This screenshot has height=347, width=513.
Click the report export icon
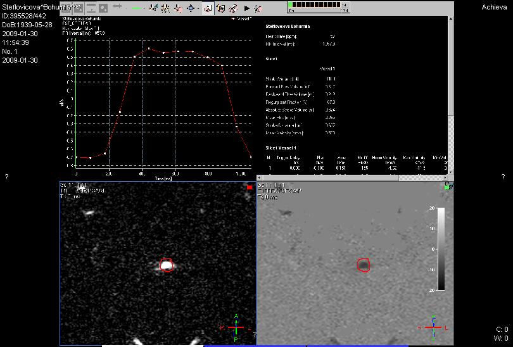point(233,8)
